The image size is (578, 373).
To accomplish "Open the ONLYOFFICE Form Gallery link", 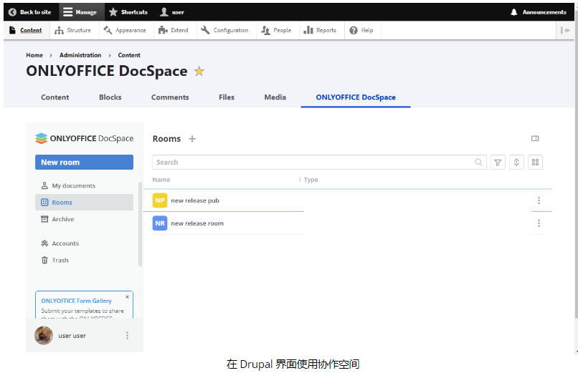I will [x=76, y=301].
